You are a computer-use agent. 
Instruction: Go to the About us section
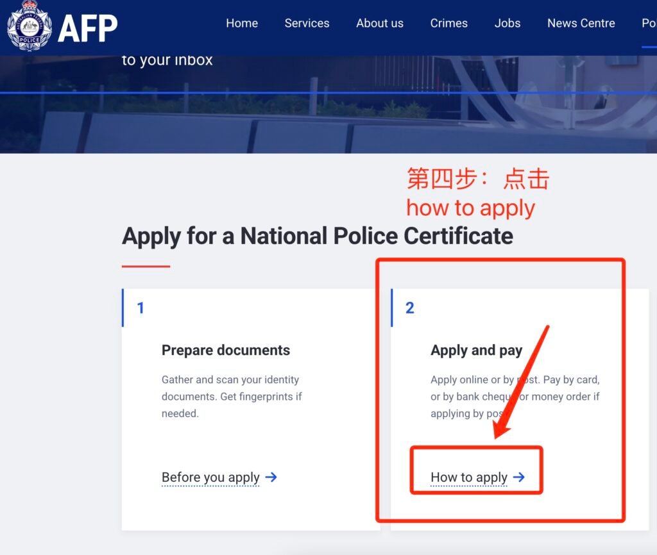380,23
